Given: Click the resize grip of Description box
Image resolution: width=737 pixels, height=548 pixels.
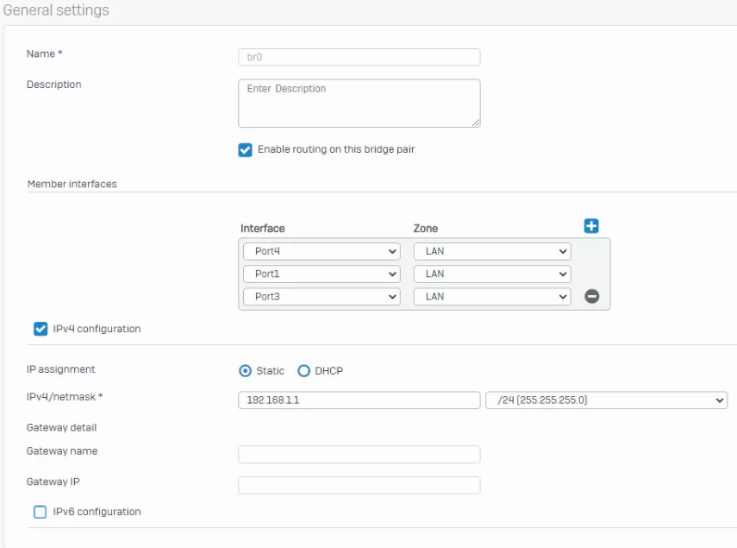Looking at the screenshot, I should point(476,123).
